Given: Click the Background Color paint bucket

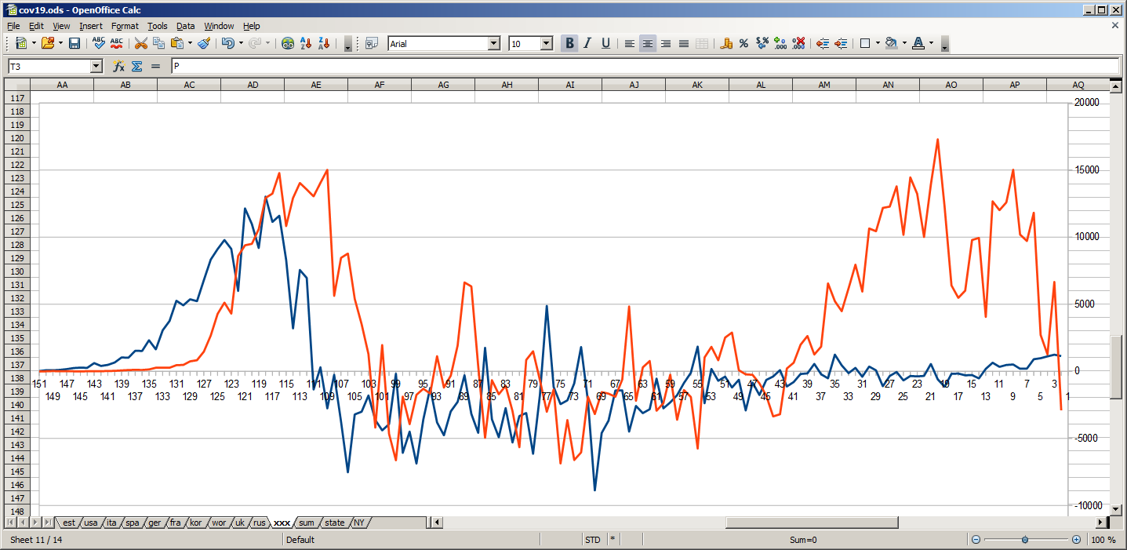Looking at the screenshot, I should pyautogui.click(x=891, y=43).
